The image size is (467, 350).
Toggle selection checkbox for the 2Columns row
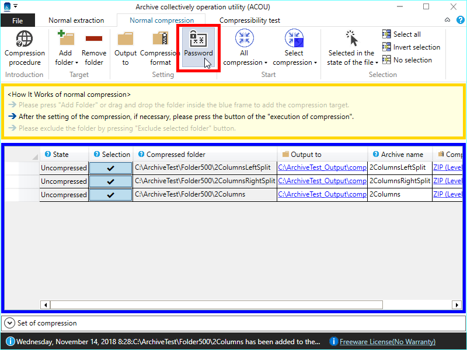[x=111, y=195]
